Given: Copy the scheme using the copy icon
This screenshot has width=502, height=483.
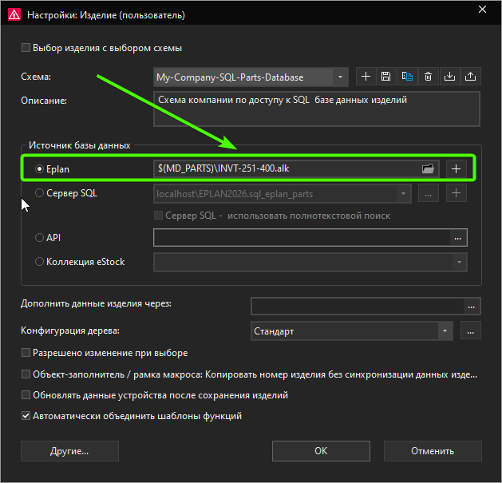Looking at the screenshot, I should pos(407,77).
